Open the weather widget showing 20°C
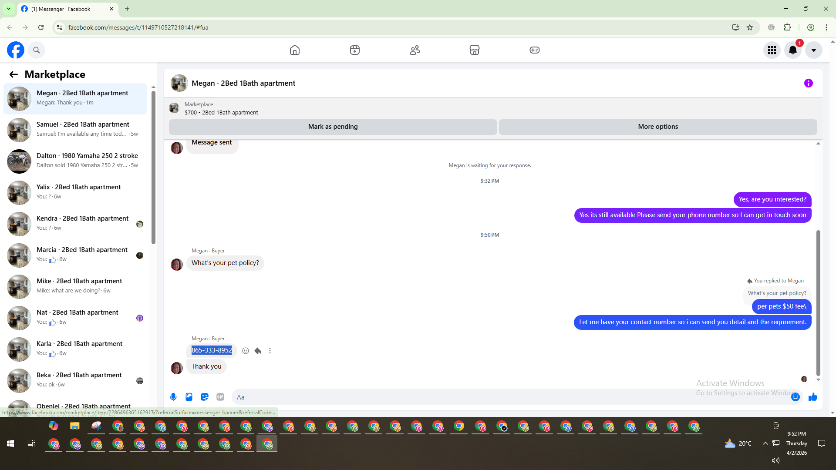The image size is (836, 470). pos(738,443)
